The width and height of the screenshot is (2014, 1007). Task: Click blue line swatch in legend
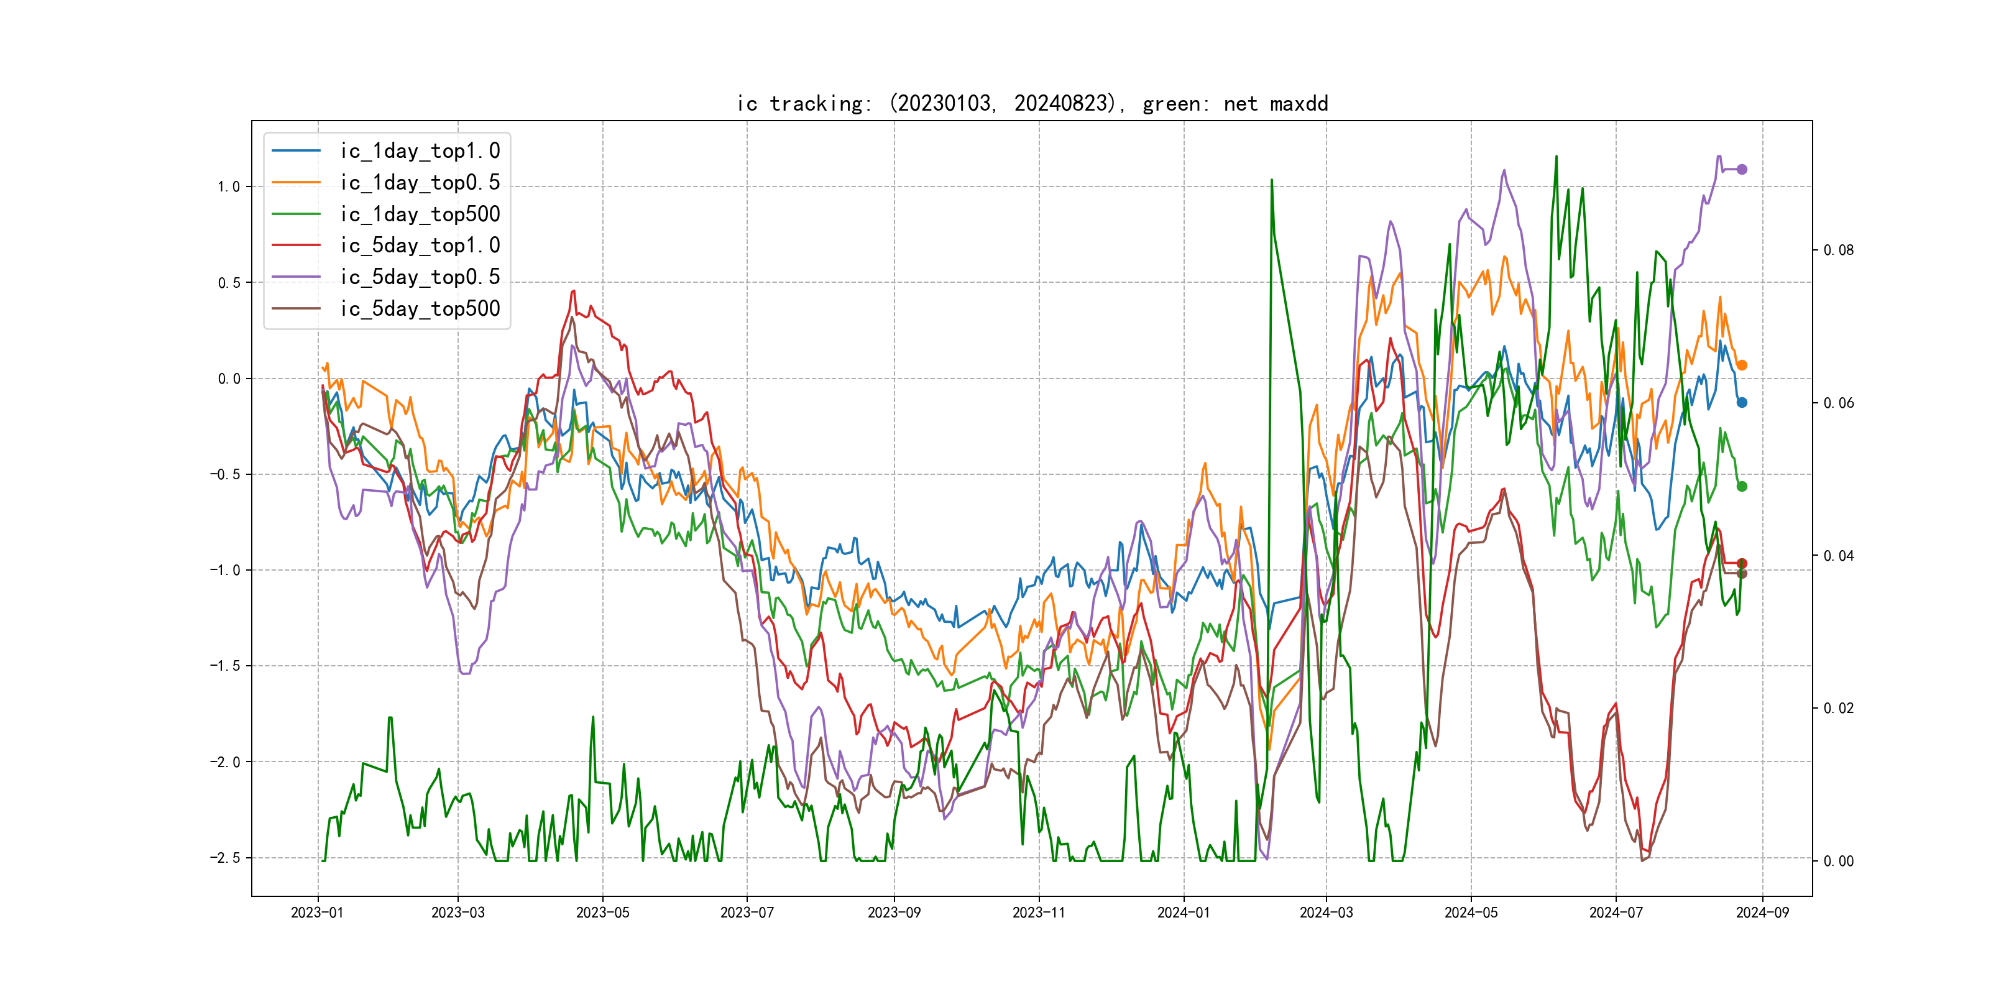click(x=297, y=151)
